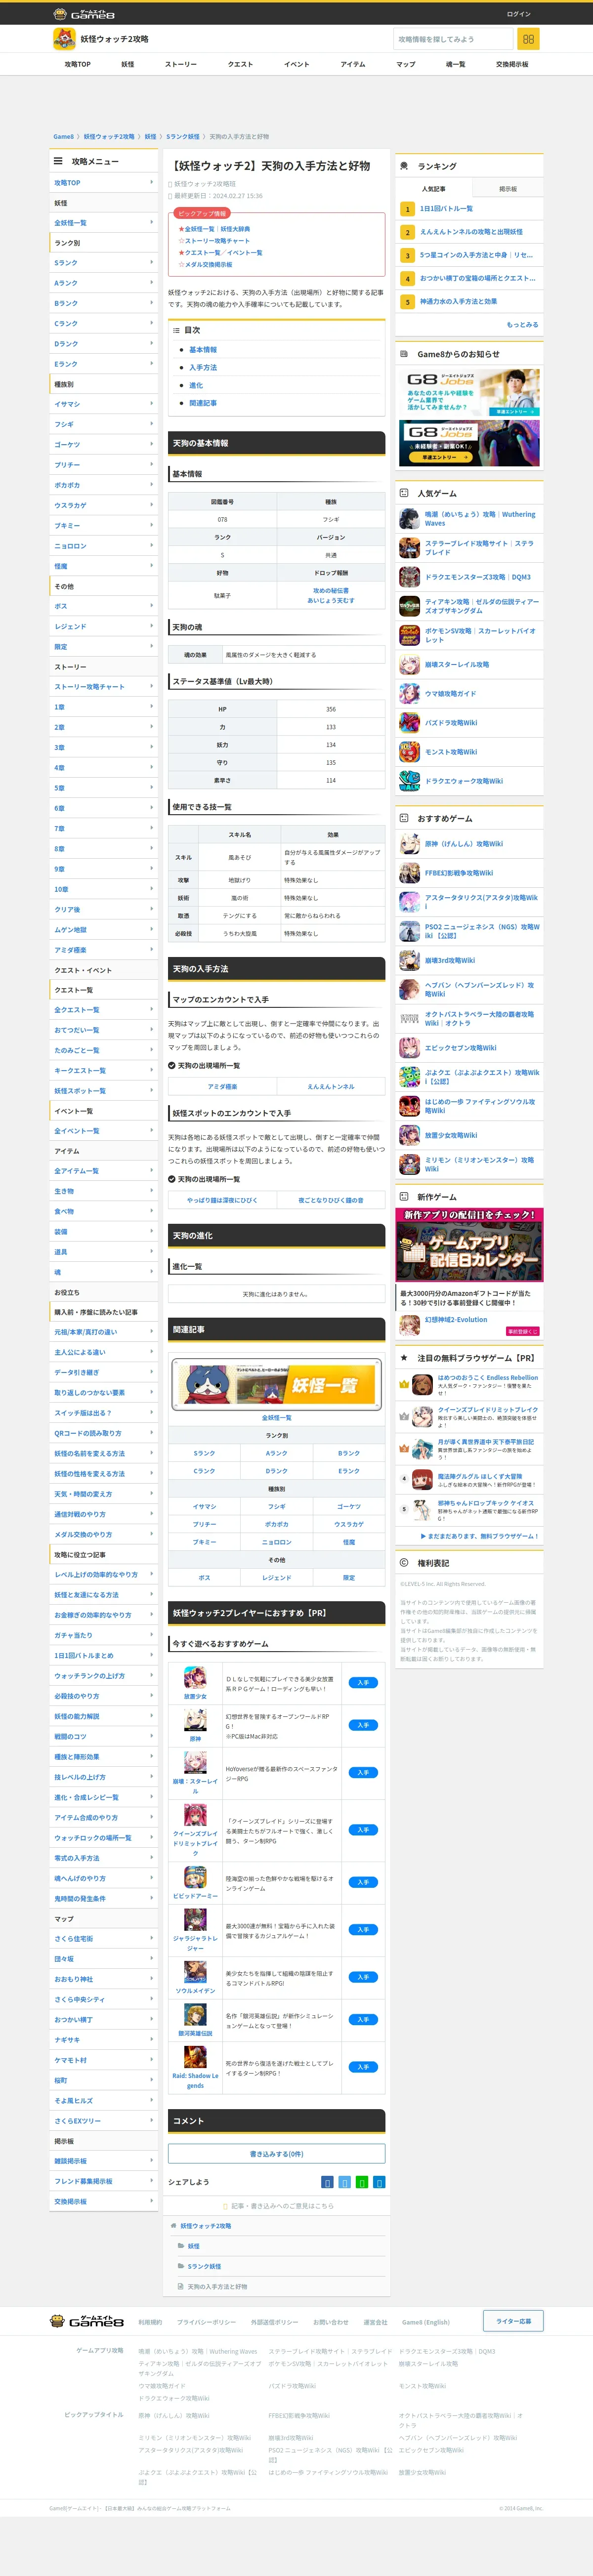The image size is (593, 2576).
Task: Click the ビビッドアーミー game icon
Action: pyautogui.click(x=195, y=1877)
